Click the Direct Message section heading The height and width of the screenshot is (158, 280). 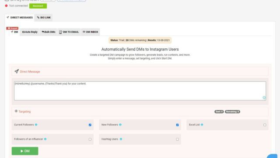30,72
